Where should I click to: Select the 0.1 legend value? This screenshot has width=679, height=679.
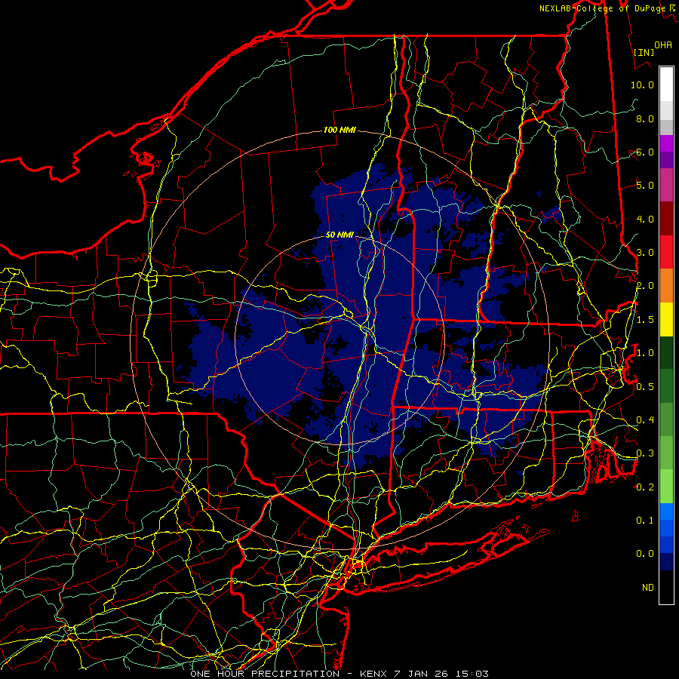tap(645, 520)
